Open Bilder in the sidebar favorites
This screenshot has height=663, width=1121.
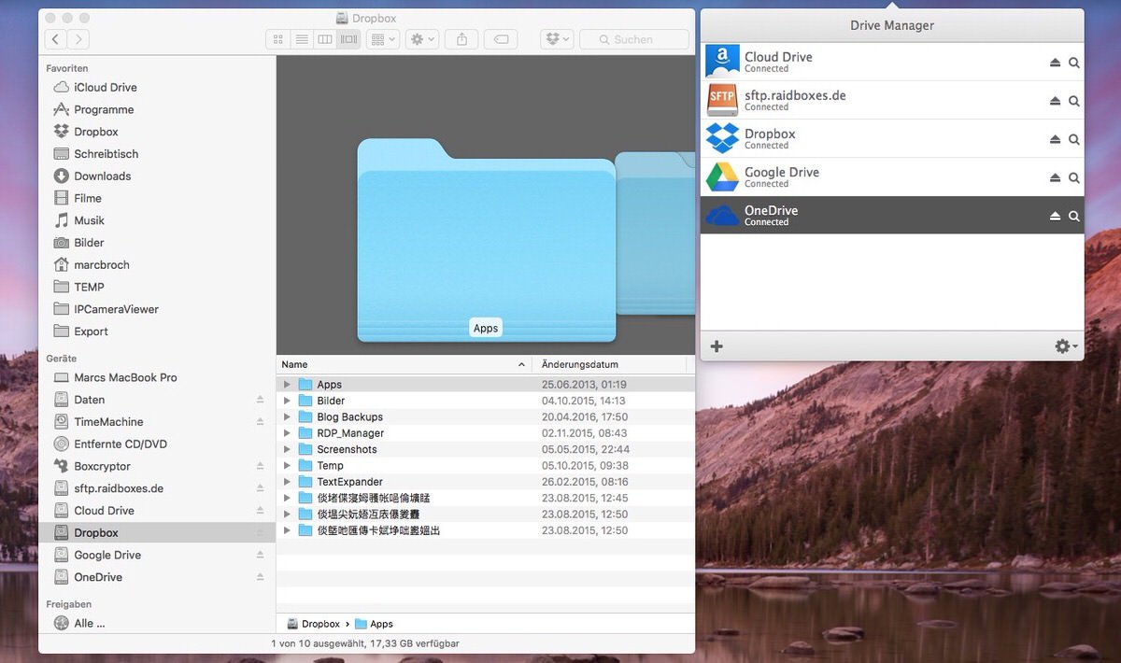[x=89, y=243]
